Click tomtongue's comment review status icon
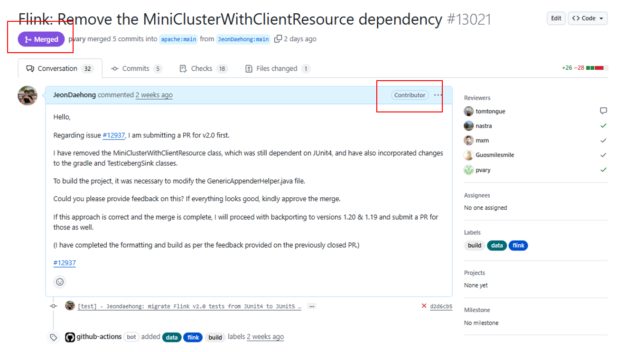 tap(603, 111)
